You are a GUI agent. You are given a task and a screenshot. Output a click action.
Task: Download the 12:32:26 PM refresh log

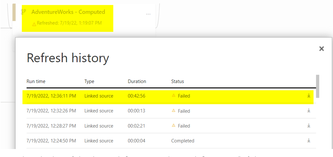(x=309, y=110)
